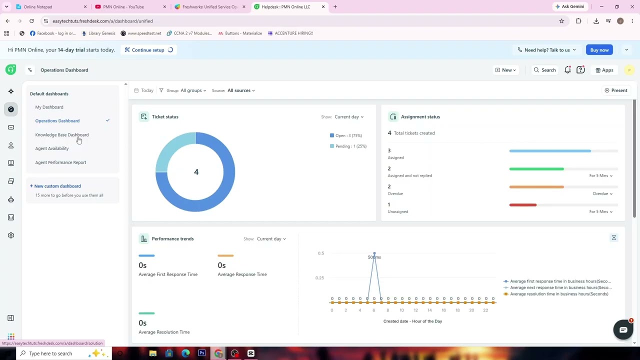Click the Performance trends chart icon
This screenshot has height=360, width=640.
coord(144,238)
